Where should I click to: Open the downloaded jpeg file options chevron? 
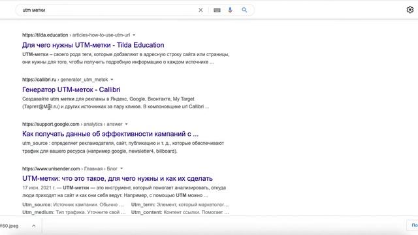coord(33,226)
